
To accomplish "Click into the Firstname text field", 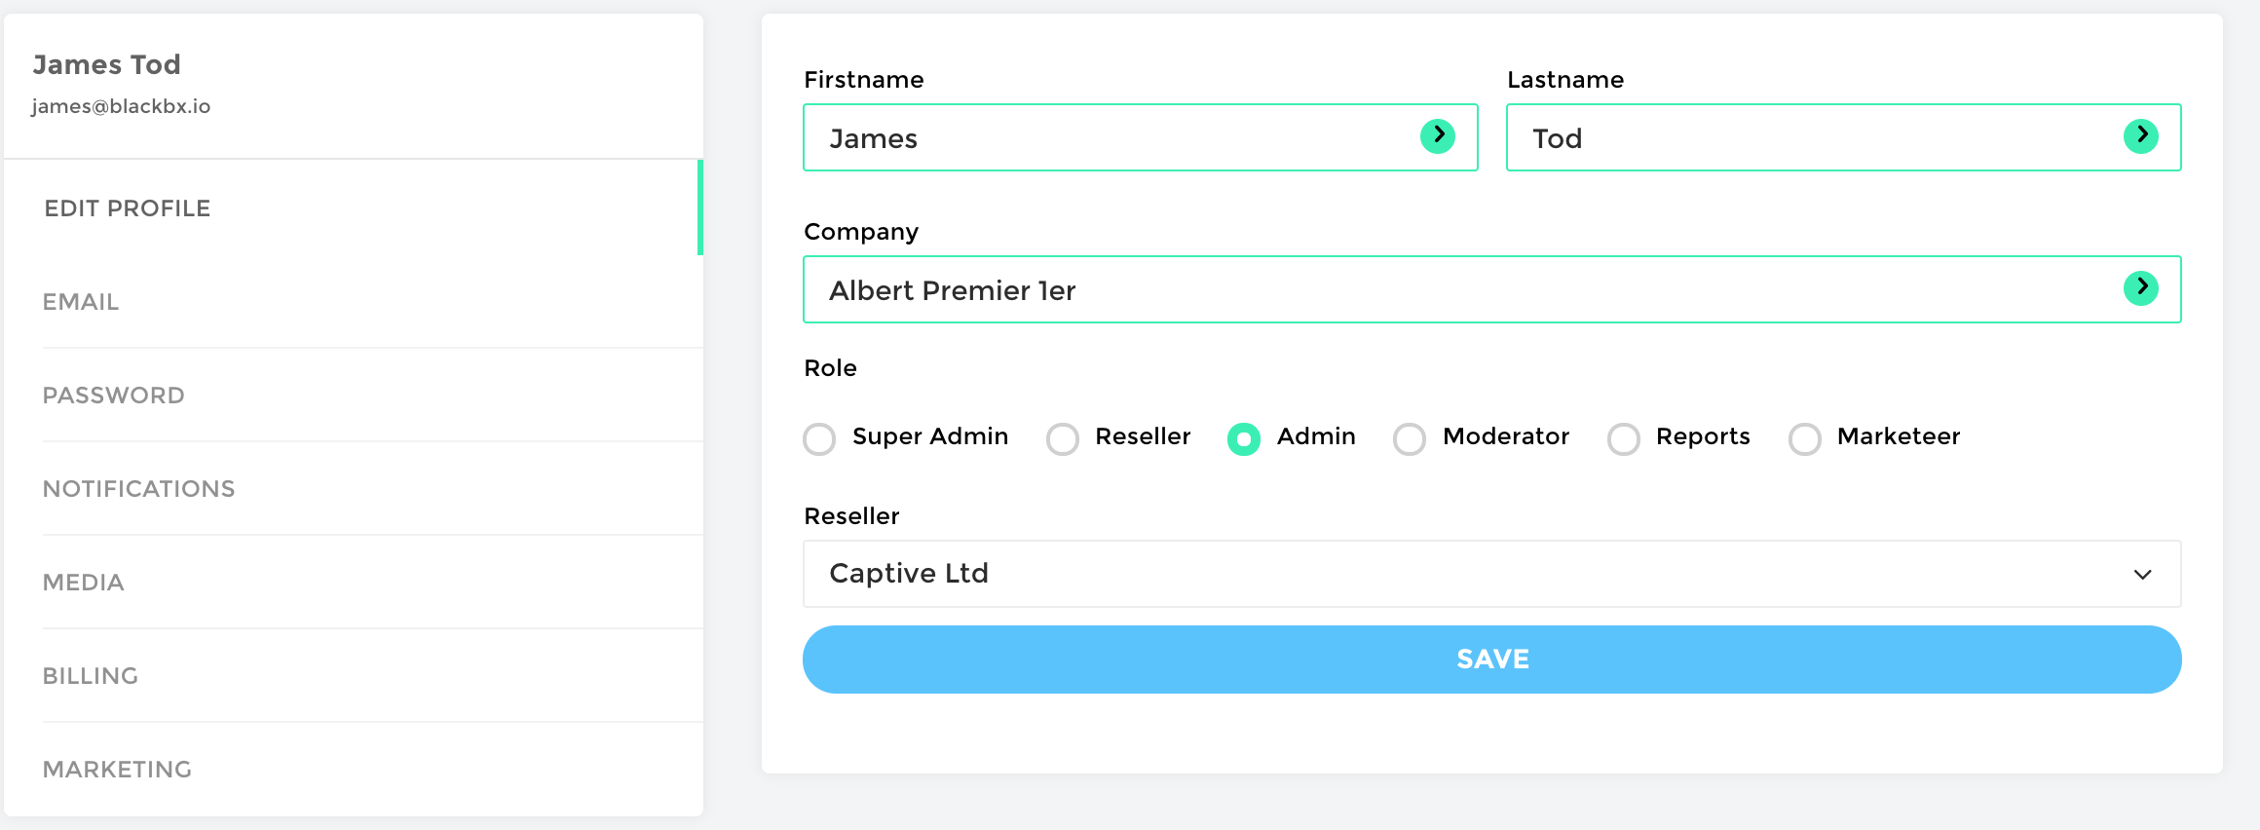I will point(1111,138).
